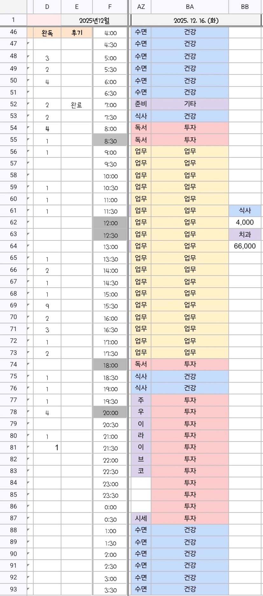Select the 완료 cell in column E
This screenshot has height=596, width=263.
[x=77, y=105]
